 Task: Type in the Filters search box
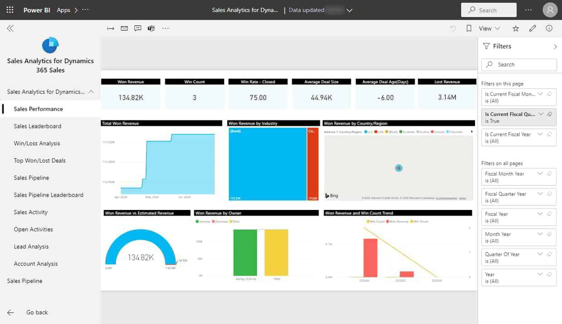tap(518, 65)
